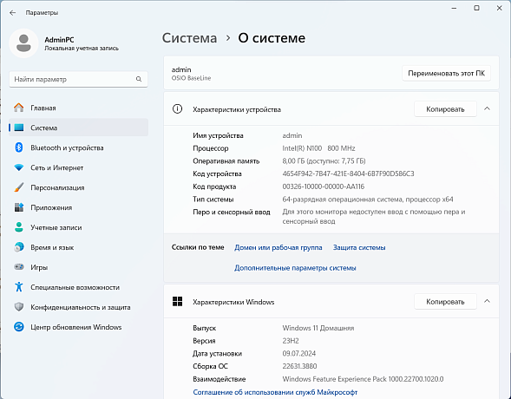Open Приложения using its sidebar icon

(19, 207)
